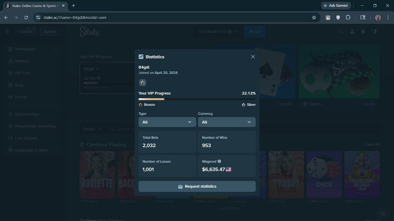
Task: Open Responsible Gambling in the sidebar
Action: [33, 126]
